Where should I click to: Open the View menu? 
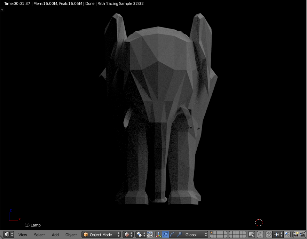[23, 235]
